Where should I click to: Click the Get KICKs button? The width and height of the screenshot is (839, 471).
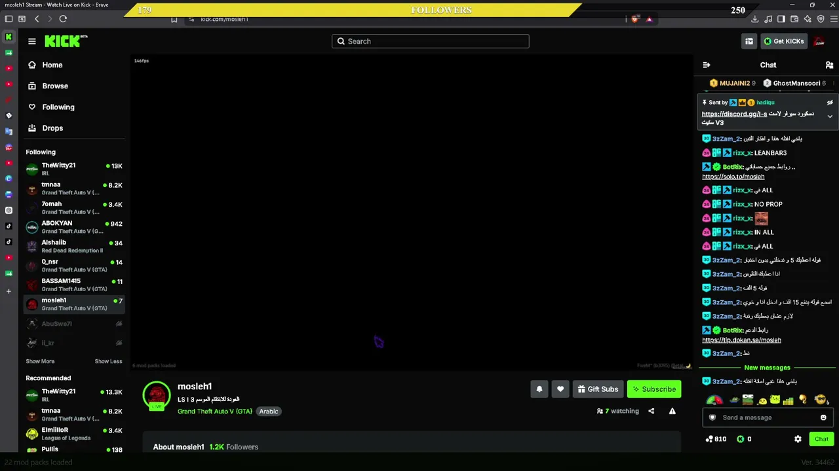[x=783, y=41]
